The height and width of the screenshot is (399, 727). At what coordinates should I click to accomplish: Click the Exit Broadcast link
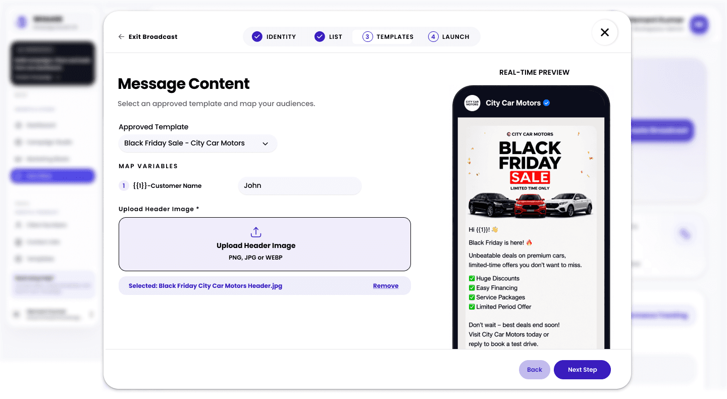pos(148,37)
